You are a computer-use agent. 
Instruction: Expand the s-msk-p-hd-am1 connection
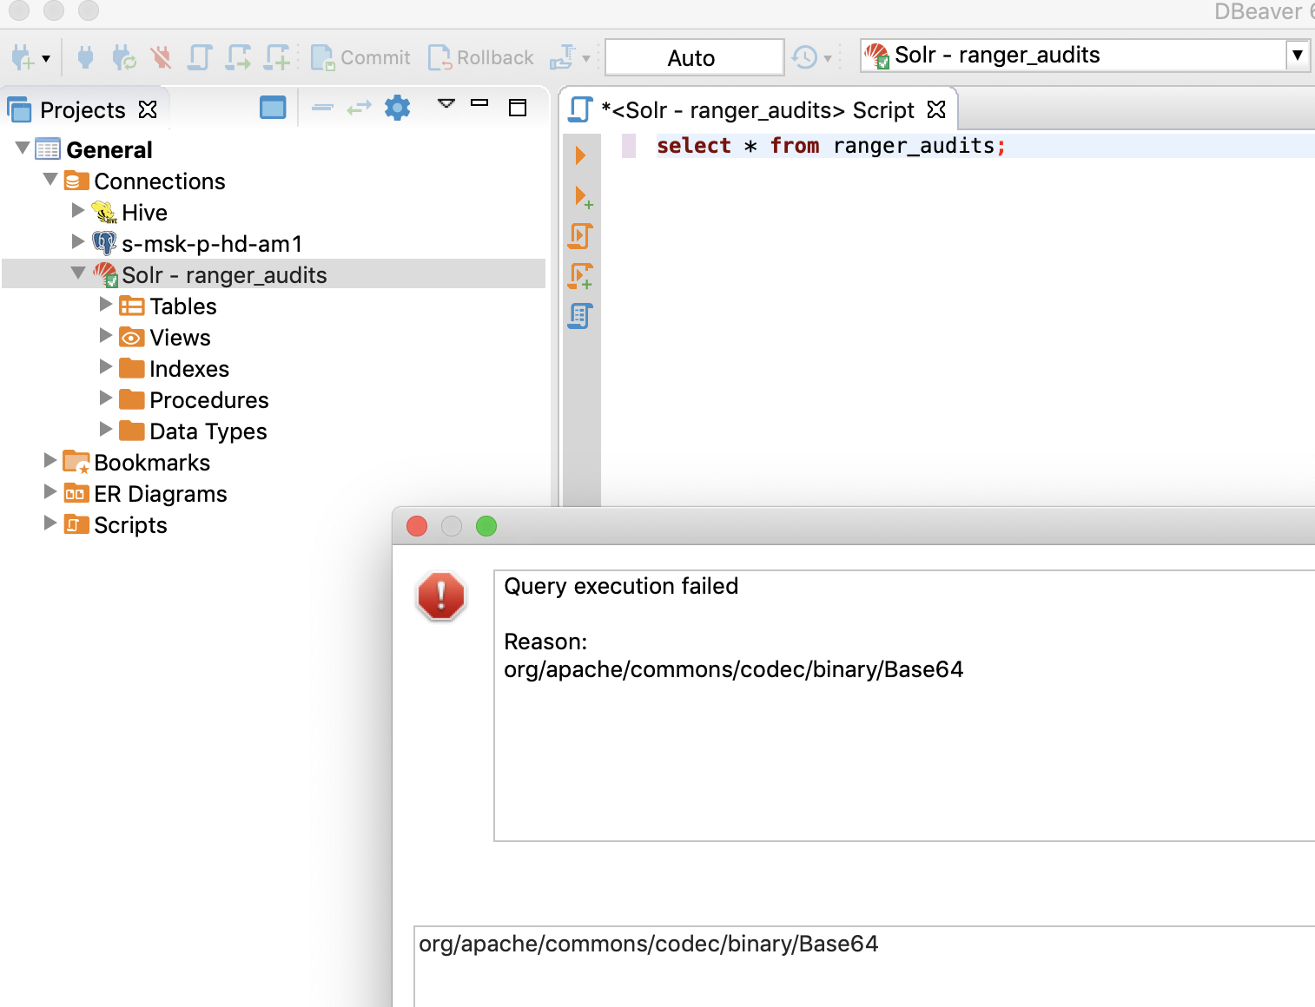click(x=78, y=241)
